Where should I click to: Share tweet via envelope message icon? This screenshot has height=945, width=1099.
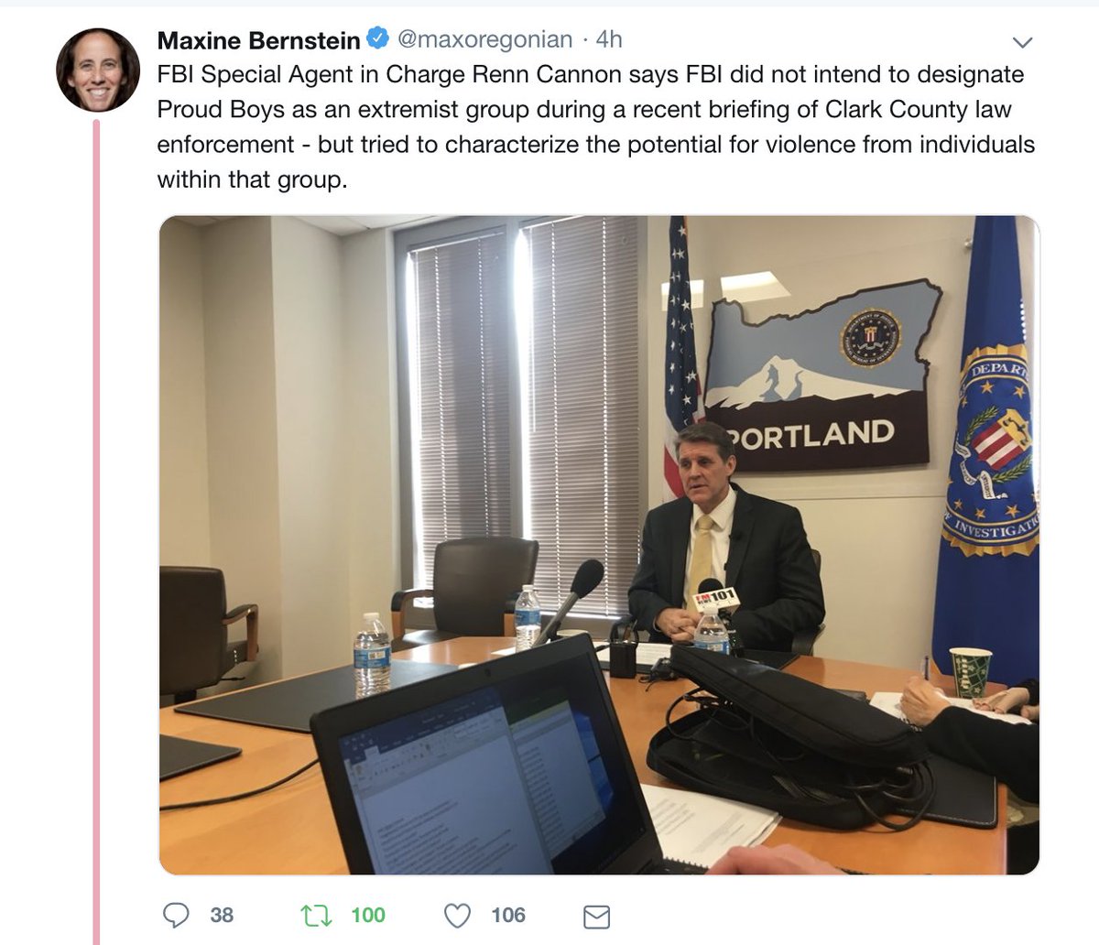pyautogui.click(x=596, y=916)
